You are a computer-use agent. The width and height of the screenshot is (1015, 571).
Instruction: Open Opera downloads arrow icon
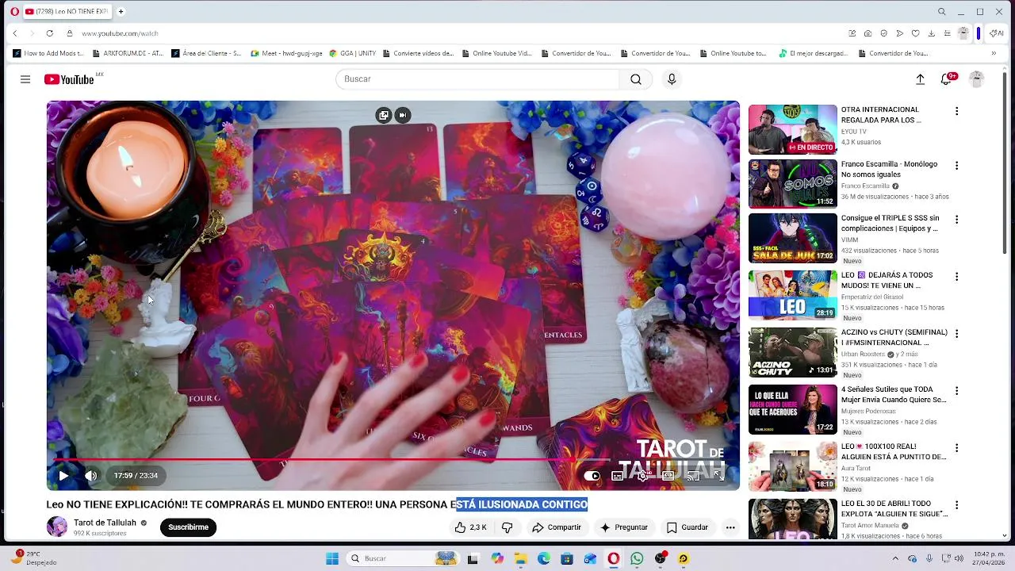click(931, 33)
